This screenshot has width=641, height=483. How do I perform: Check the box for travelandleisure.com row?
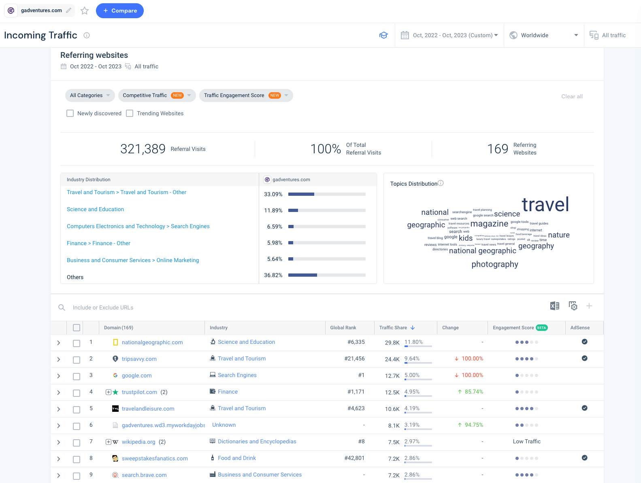[77, 409]
